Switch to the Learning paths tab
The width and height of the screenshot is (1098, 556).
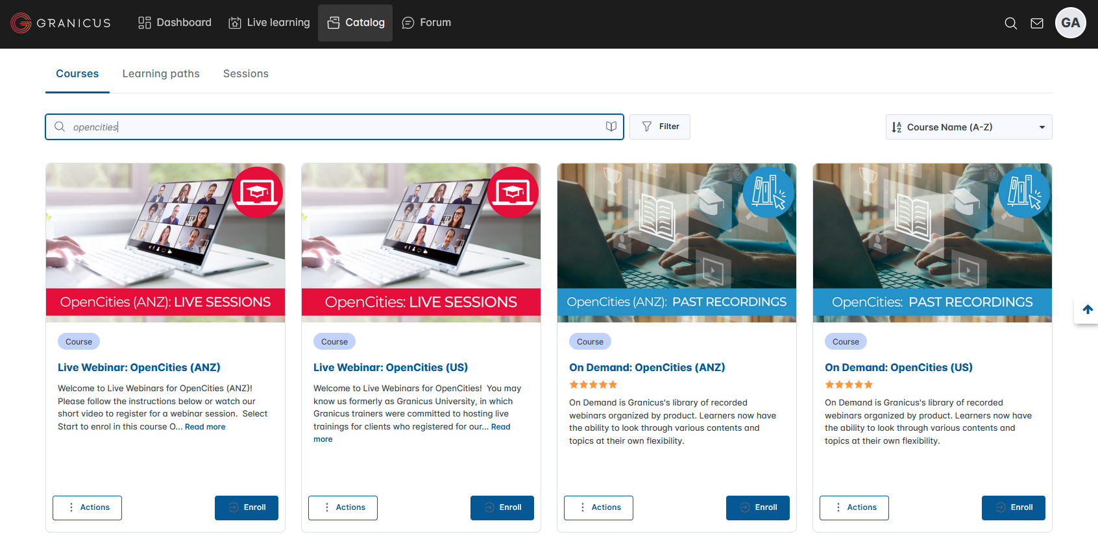[161, 74]
